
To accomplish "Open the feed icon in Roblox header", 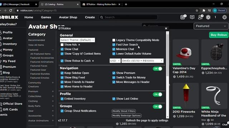I will click(x=183, y=17).
